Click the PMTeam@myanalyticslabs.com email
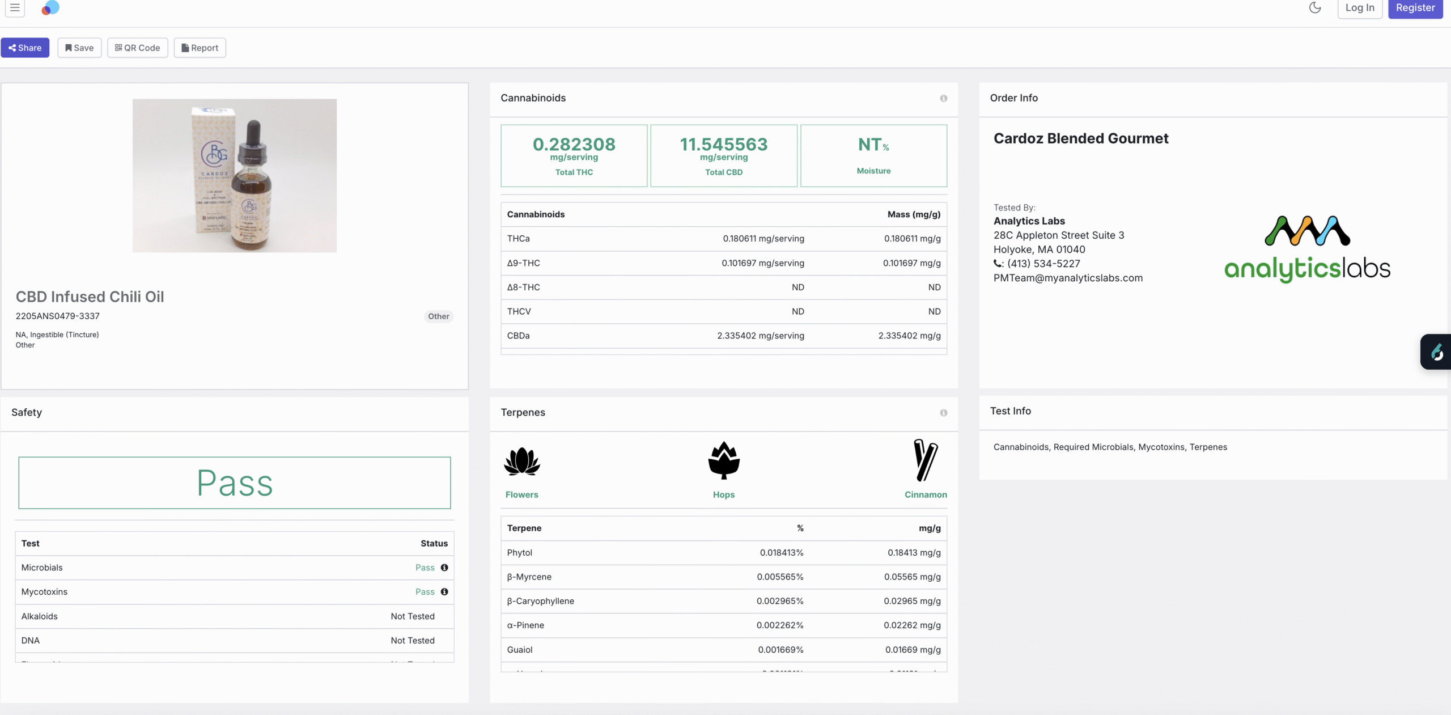 pos(1068,278)
